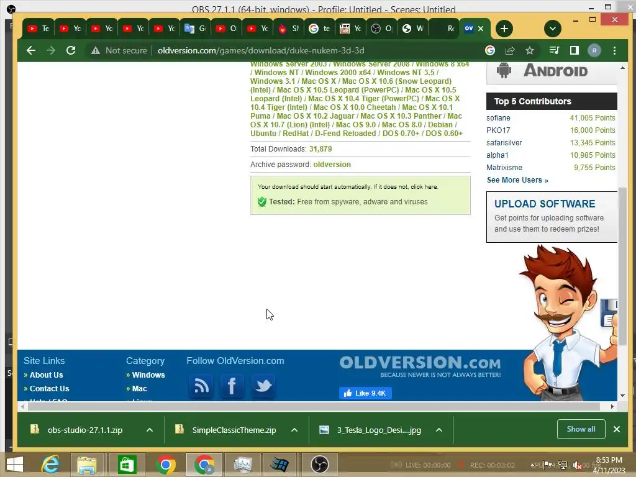Switch to the globe-icon 'W' tab

click(413, 29)
